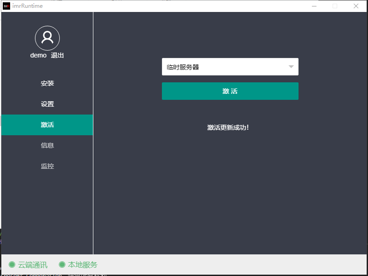Click the maximize window button
This screenshot has width=368, height=276.
tap(335, 6)
